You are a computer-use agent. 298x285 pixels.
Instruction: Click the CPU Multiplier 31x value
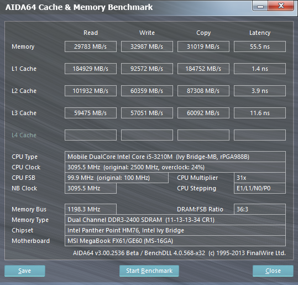pyautogui.click(x=260, y=178)
